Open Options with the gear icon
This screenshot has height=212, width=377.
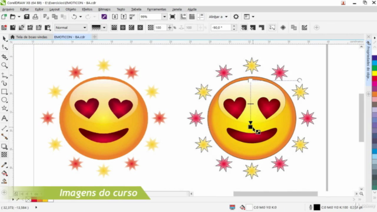click(236, 16)
